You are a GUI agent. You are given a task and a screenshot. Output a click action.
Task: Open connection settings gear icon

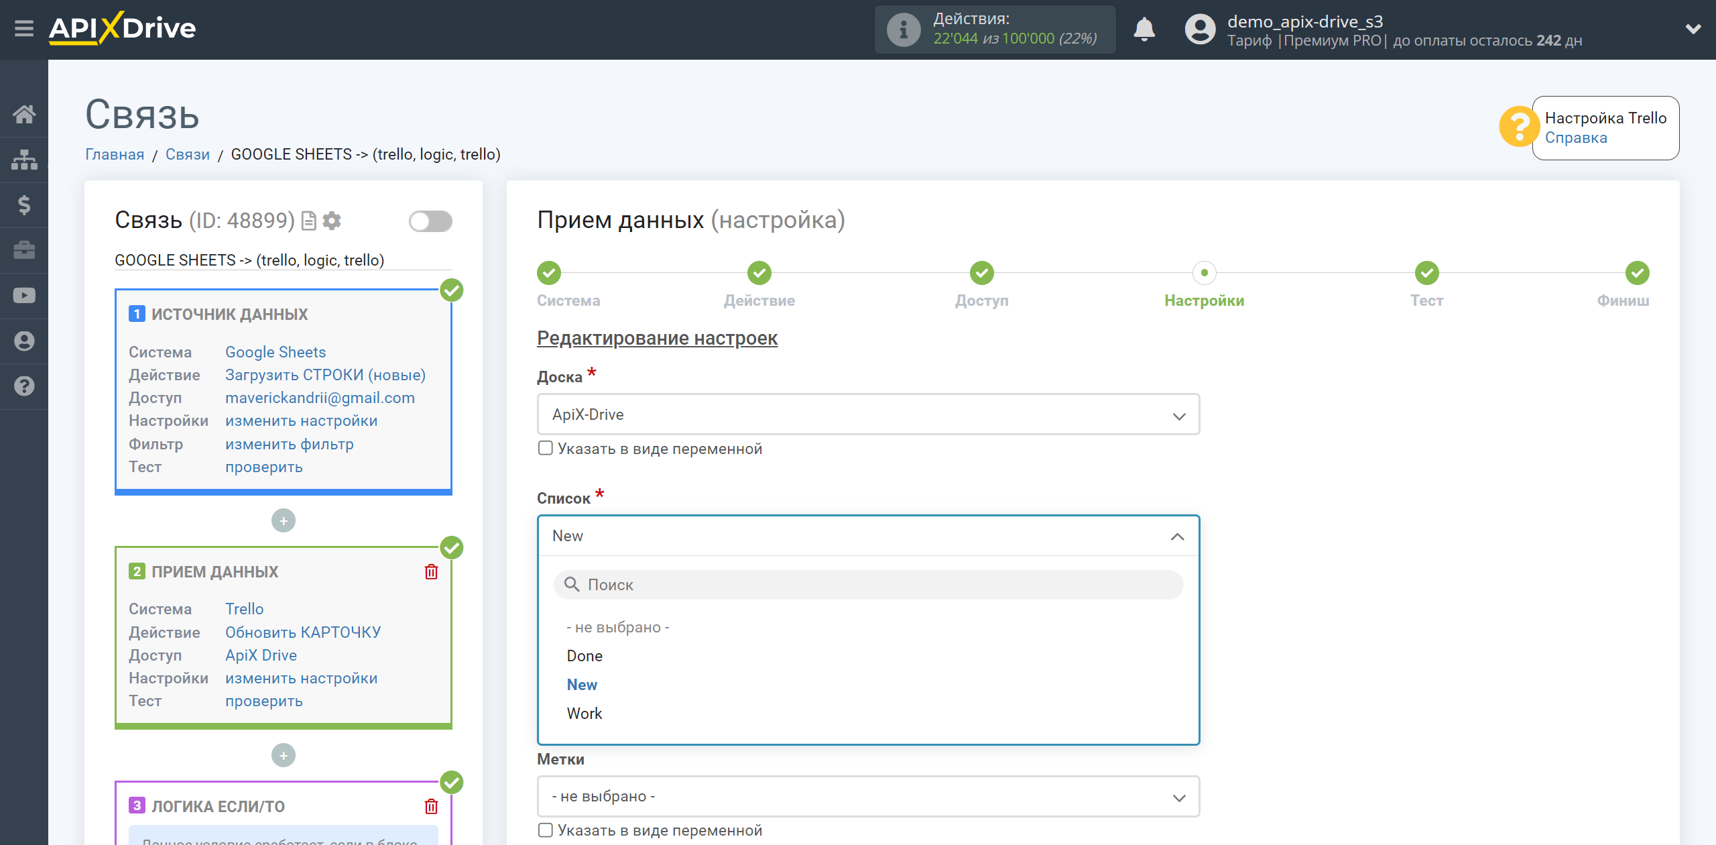[332, 221]
